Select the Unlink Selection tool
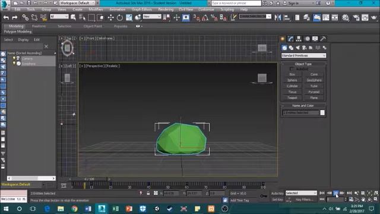 (34, 17)
